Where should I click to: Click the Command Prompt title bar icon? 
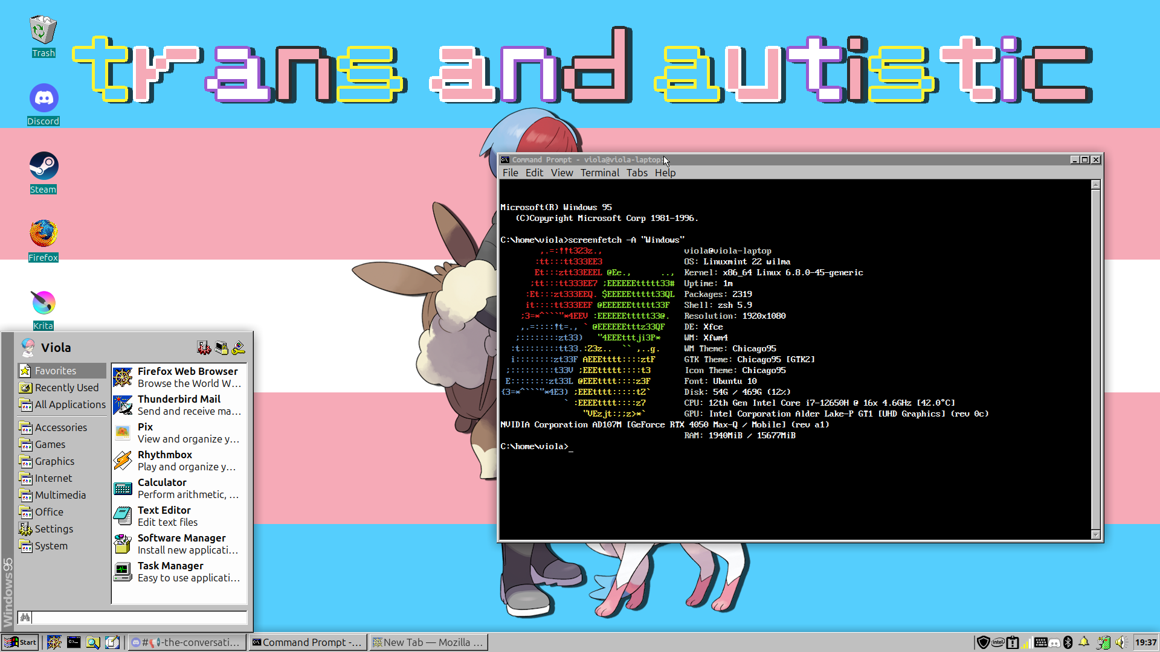[x=505, y=160]
